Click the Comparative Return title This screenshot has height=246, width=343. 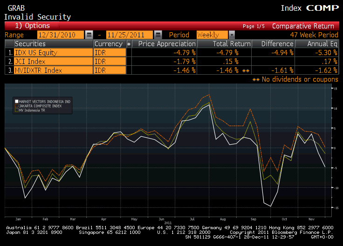(303, 26)
